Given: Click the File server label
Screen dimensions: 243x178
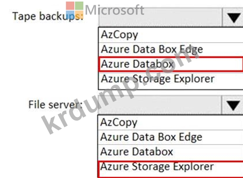Looking at the screenshot, I should pos(56,104).
